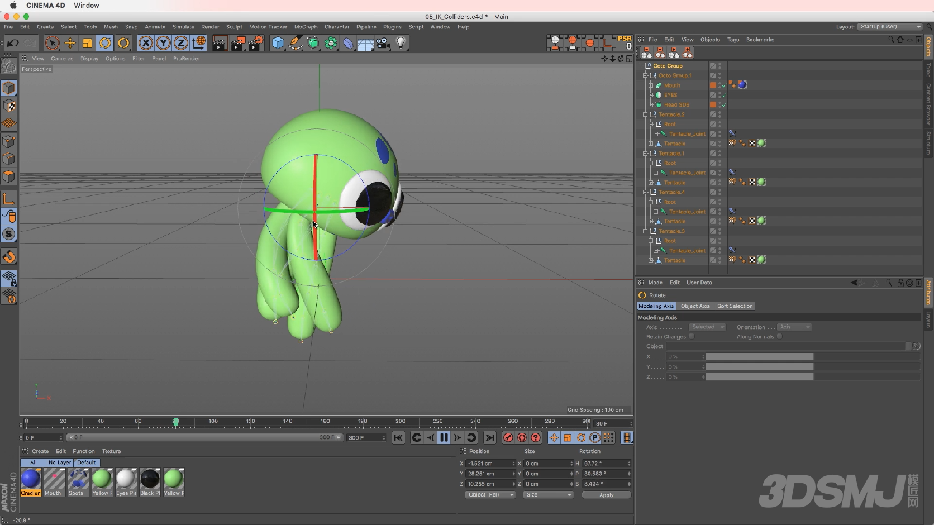Select Default material layer filter
The width and height of the screenshot is (934, 525).
[87, 462]
